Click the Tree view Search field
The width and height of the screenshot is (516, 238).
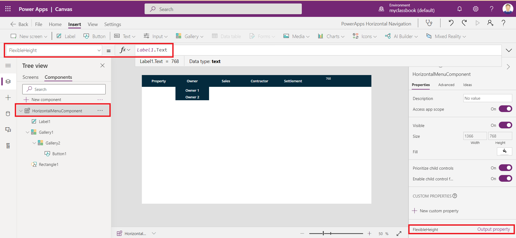point(64,89)
